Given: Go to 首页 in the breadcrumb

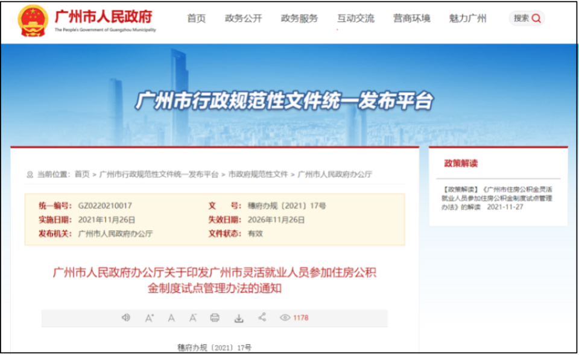Looking at the screenshot, I should pyautogui.click(x=82, y=174).
